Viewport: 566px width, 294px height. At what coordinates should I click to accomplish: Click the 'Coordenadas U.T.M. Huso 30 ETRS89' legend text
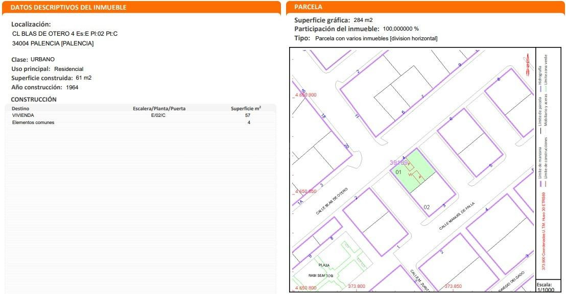pos(544,231)
